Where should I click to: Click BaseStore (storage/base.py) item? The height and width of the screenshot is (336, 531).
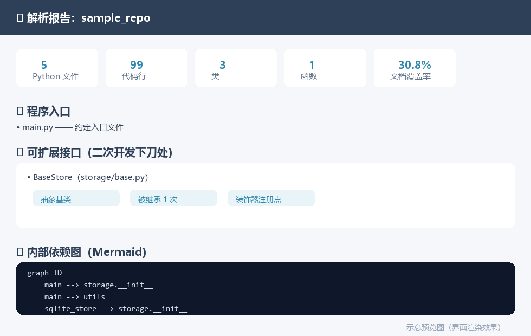coord(88,177)
